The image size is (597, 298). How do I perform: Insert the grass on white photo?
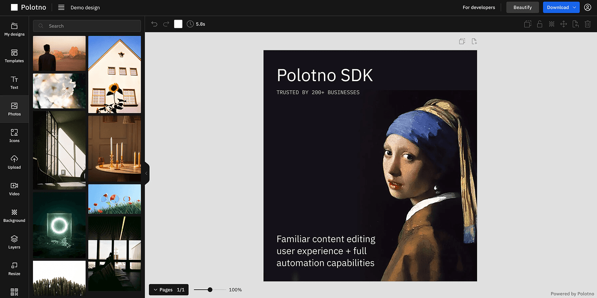point(59,278)
